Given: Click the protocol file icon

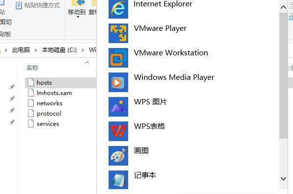Looking at the screenshot, I should [31, 113].
